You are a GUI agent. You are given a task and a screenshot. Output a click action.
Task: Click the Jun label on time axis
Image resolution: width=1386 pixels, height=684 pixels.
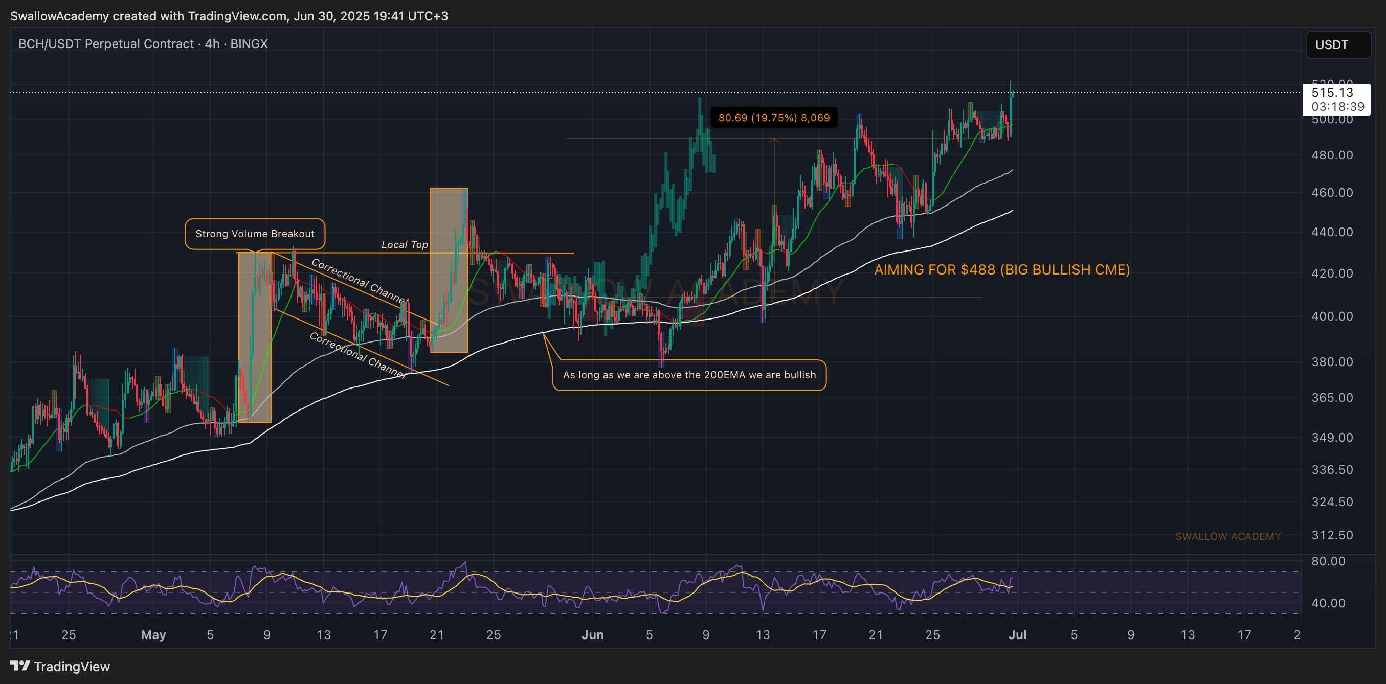[x=592, y=635]
